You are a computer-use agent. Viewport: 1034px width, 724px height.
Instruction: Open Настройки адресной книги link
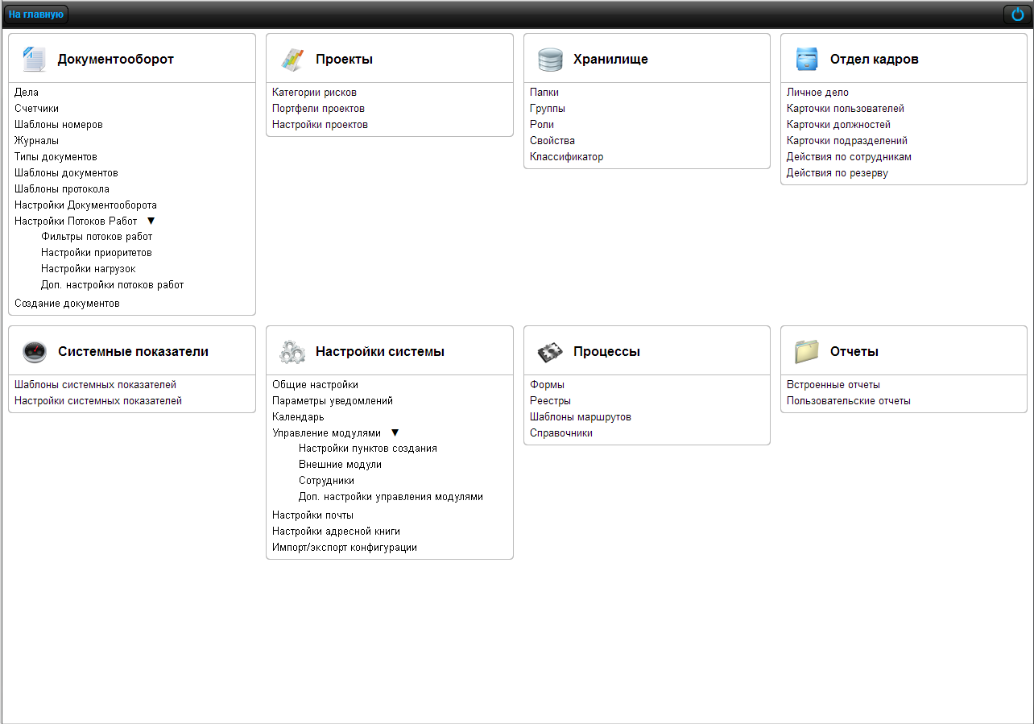336,532
